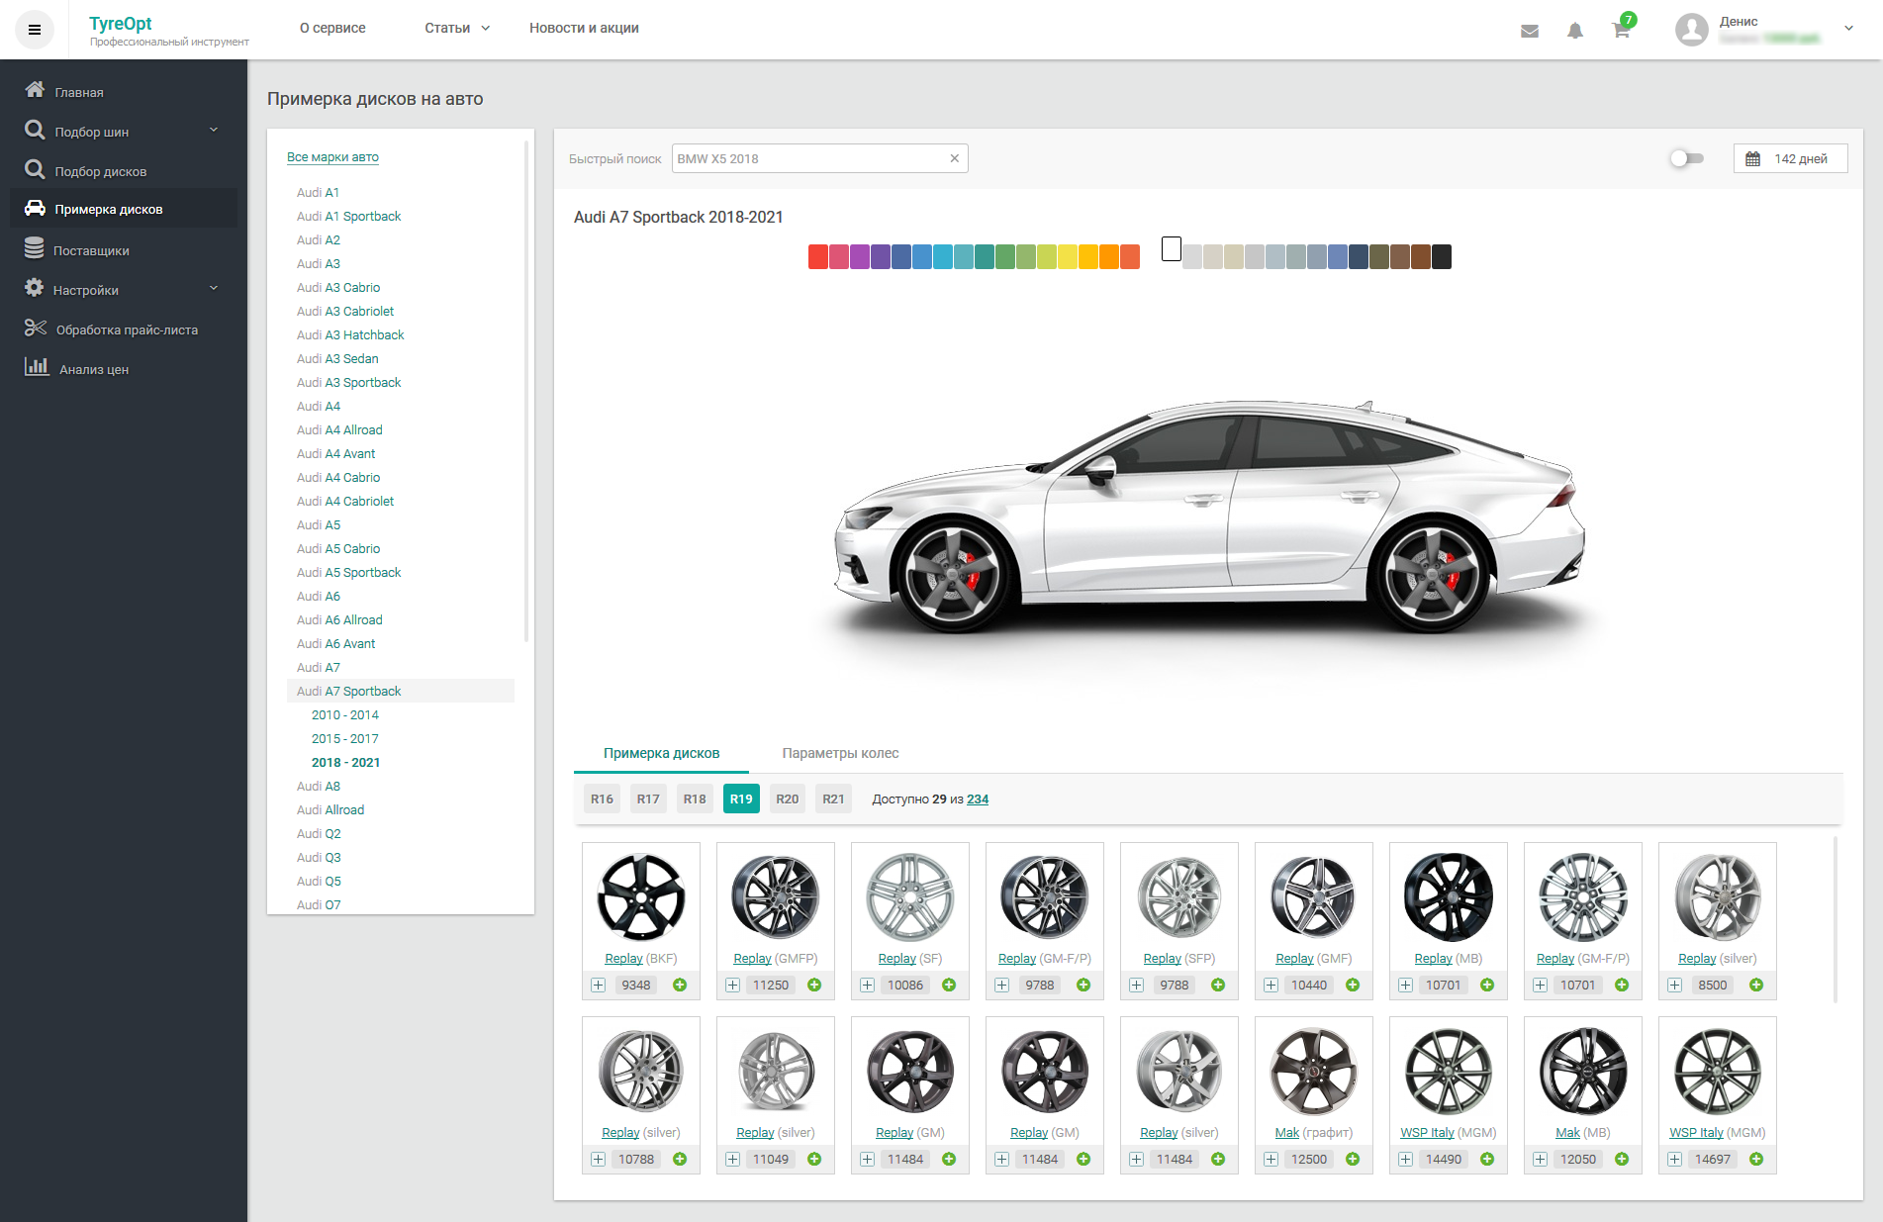Add Replay (silver) 11049 wheel to cart
Image resolution: width=1883 pixels, height=1222 pixels.
click(x=814, y=1159)
